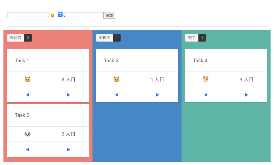Viewport: 274px width, 165px height.
Task: Move Task 1 left with its arrow
Action: [x=27, y=95]
